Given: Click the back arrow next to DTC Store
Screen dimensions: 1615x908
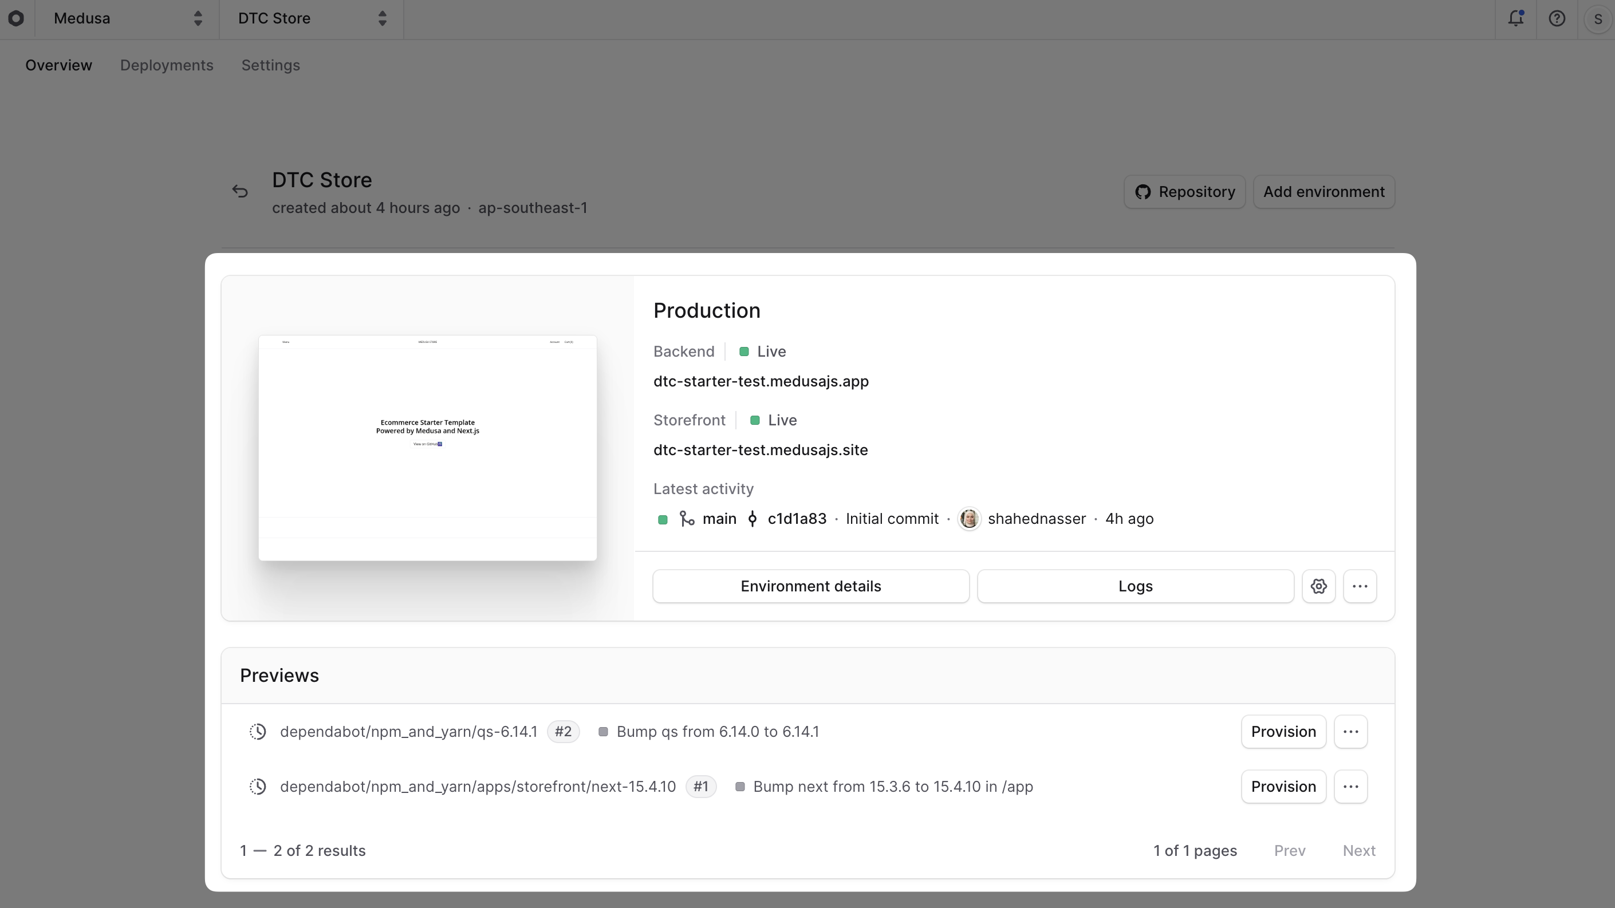Looking at the screenshot, I should (240, 191).
